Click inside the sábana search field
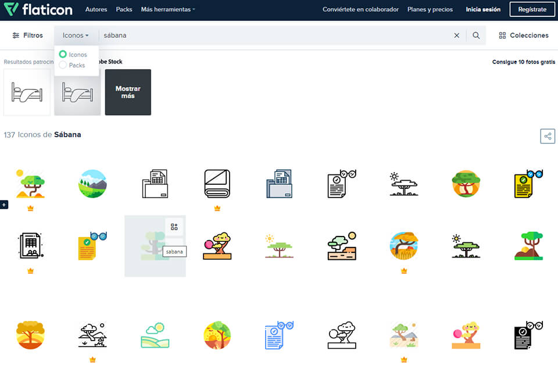 click(x=233, y=35)
